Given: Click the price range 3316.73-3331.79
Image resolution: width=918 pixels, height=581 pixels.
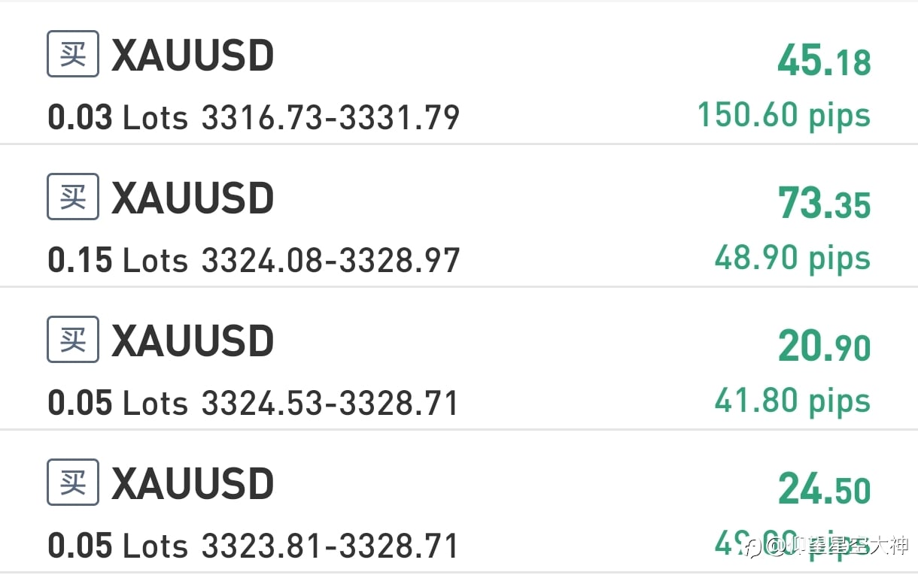Looking at the screenshot, I should pos(330,118).
